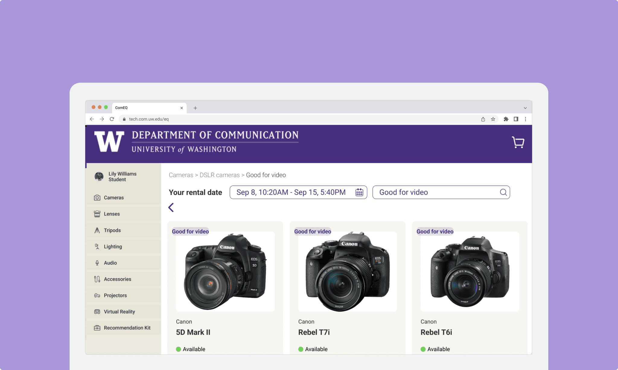Viewport: 618px width, 370px height.
Task: Open the browser three-dot menu
Action: pyautogui.click(x=525, y=119)
